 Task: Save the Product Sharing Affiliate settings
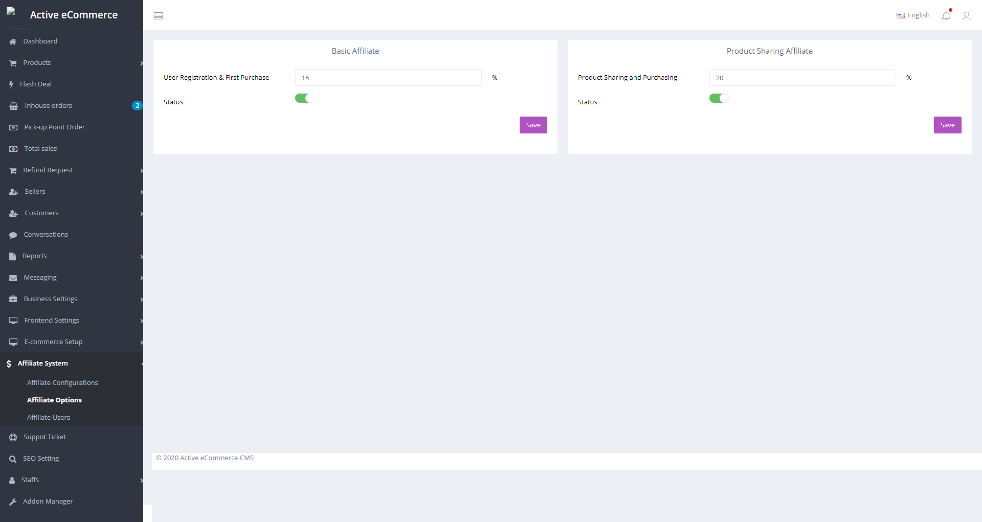947,125
